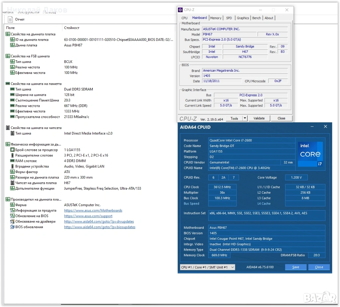Open the SPD tab in CPU-Z
Screen dimensions: 340x307
[229, 18]
